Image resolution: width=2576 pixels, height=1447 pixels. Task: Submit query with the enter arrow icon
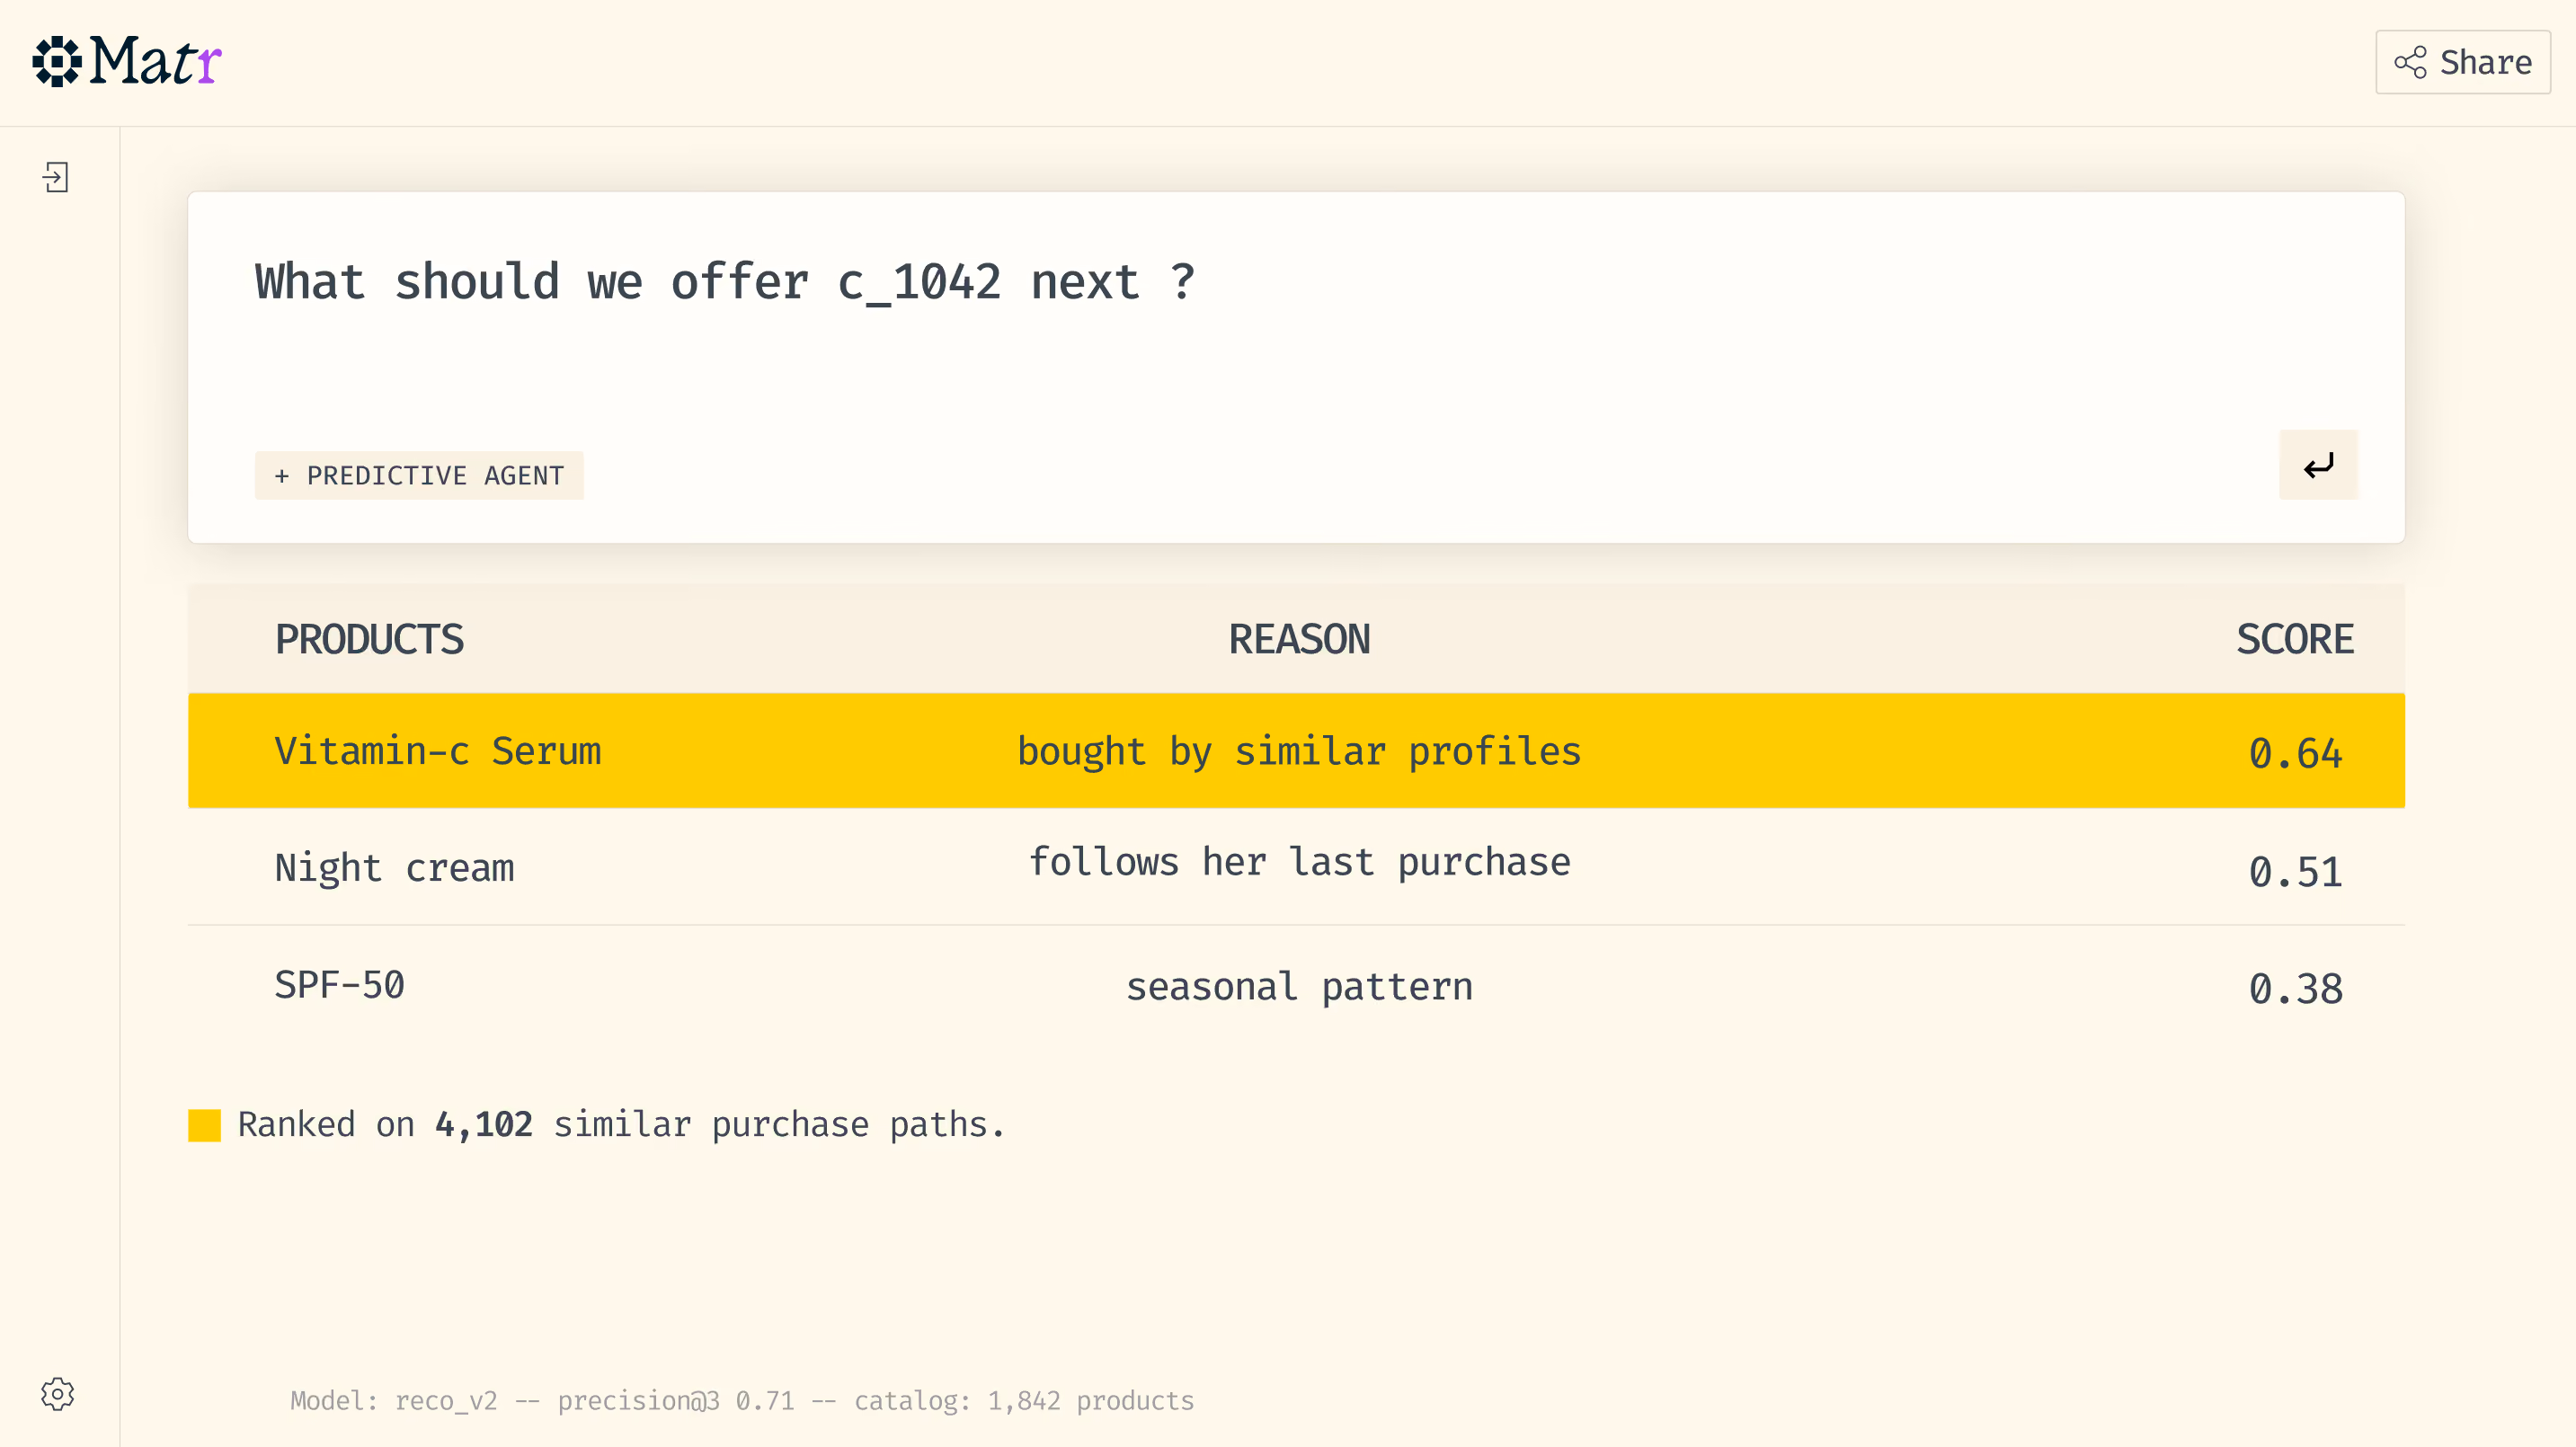(2318, 465)
